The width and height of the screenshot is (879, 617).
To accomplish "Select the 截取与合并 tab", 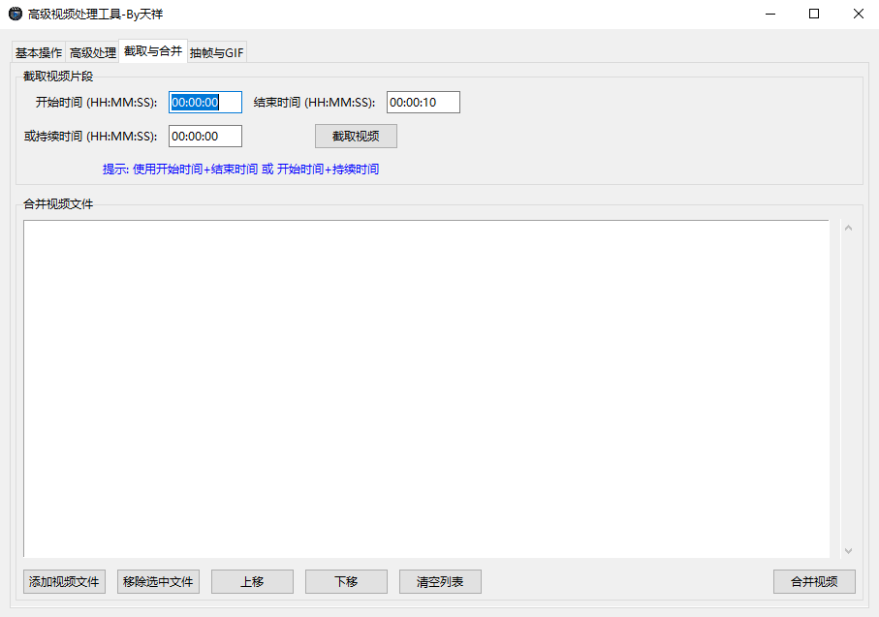I will point(153,51).
